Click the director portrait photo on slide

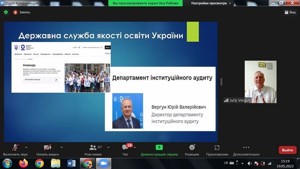pyautogui.click(x=127, y=111)
